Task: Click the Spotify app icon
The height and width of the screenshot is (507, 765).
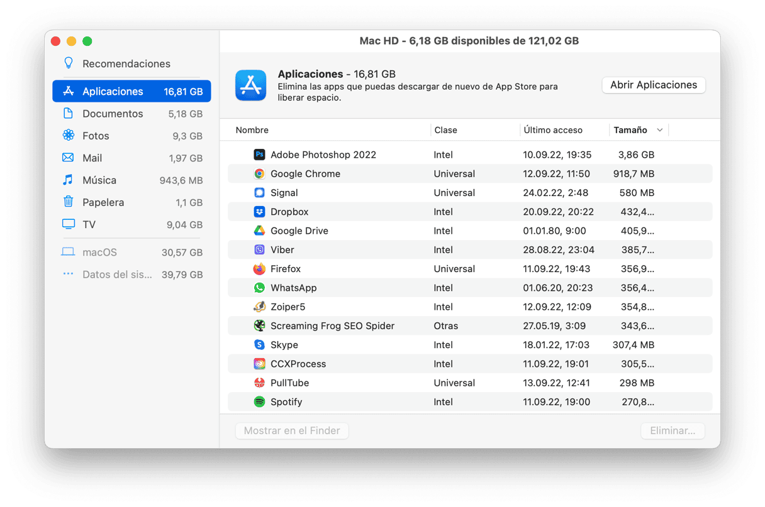Action: click(259, 402)
